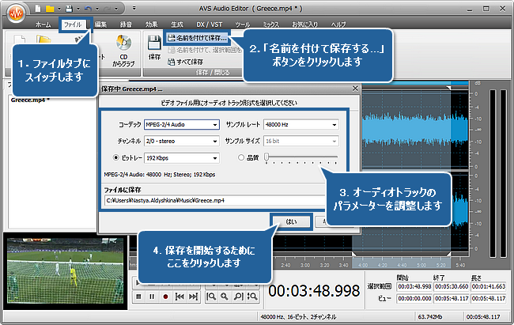Screen dimensions: 514x325
Task: Open the サンプル レート dropdown showing 48000 Hz
Action: point(301,125)
